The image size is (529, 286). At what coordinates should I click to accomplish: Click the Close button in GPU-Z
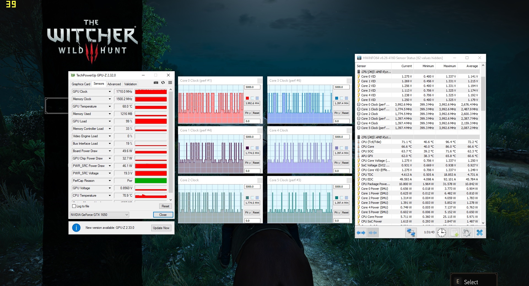click(163, 215)
